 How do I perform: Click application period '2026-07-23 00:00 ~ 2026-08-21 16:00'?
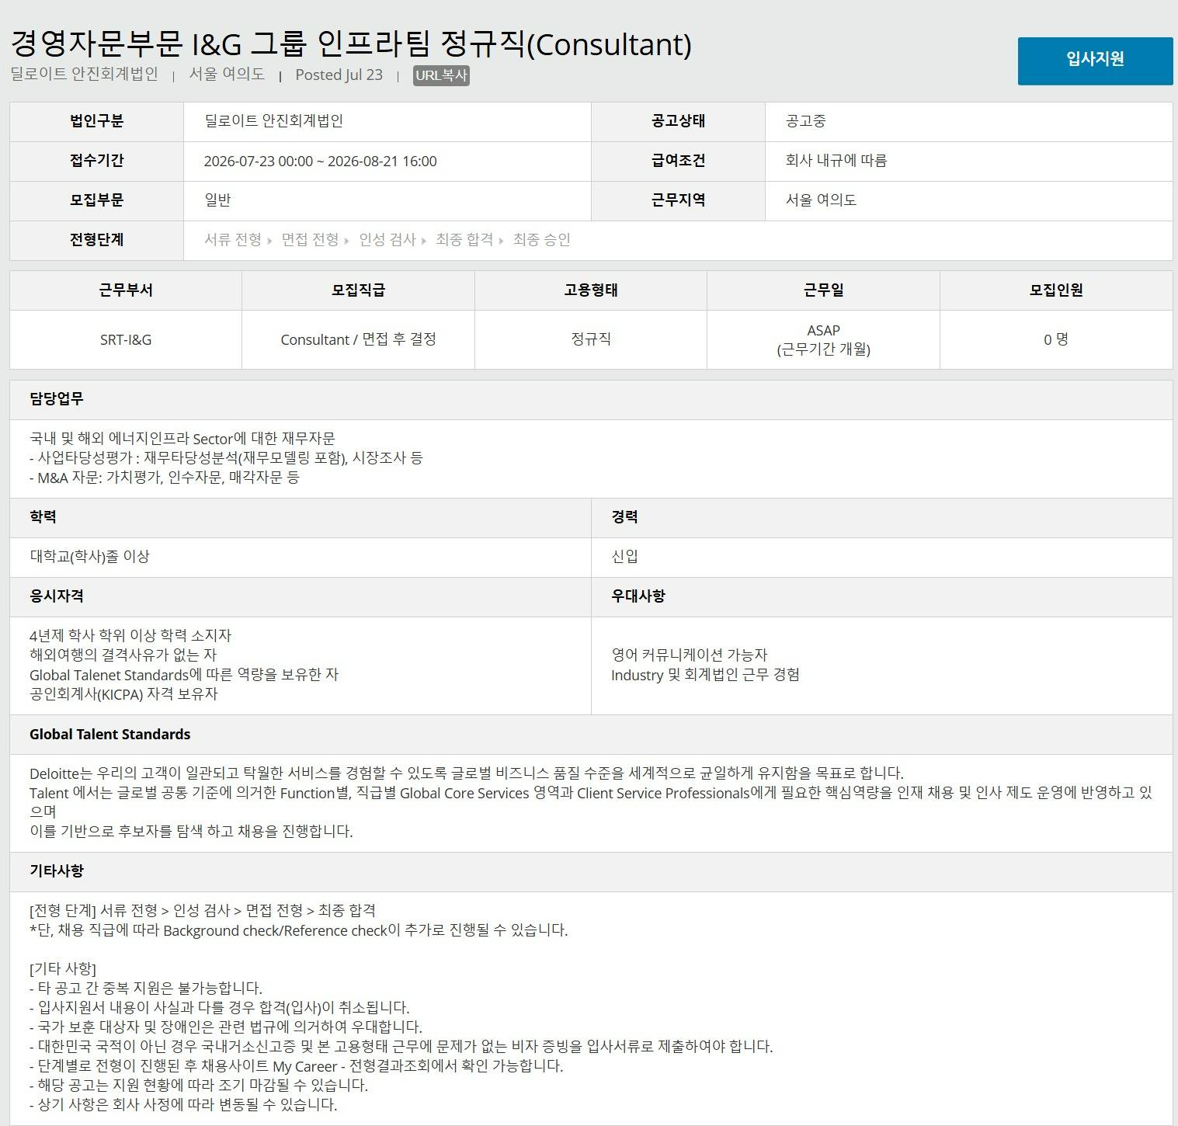coord(320,161)
